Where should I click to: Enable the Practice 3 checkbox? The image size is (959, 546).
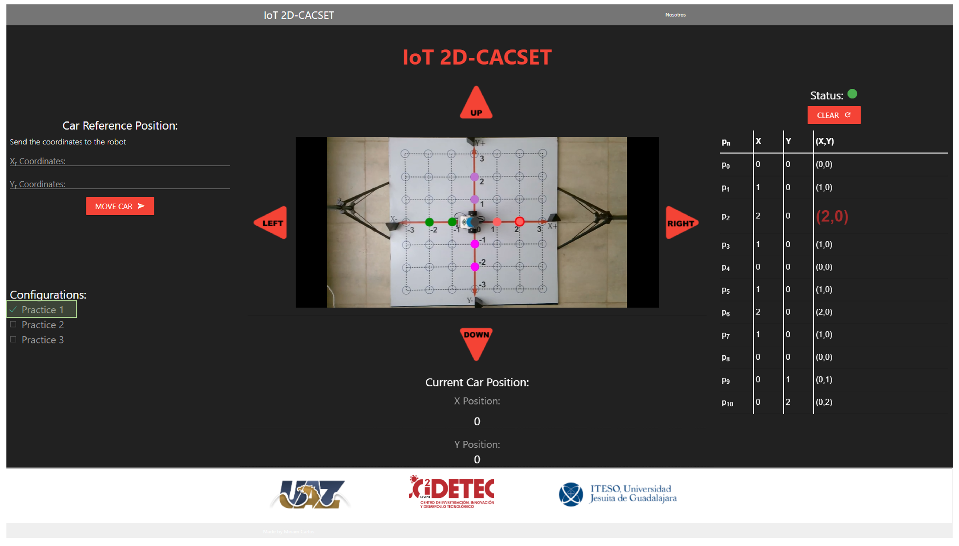point(13,339)
